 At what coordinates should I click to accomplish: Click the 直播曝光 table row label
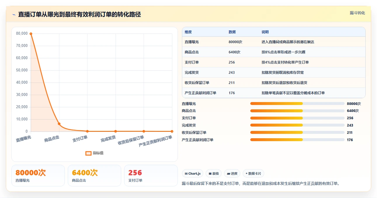[192, 42]
